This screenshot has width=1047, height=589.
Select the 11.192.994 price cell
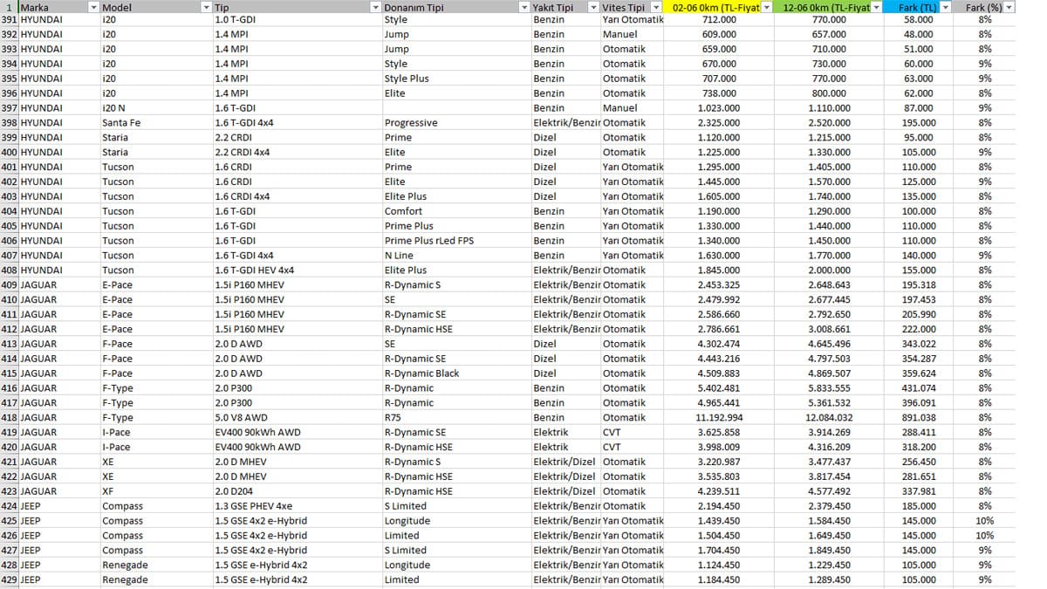[x=719, y=417]
